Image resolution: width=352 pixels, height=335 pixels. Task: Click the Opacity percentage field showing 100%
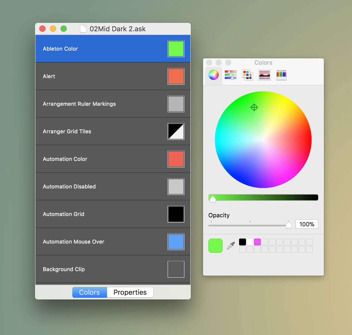click(307, 224)
